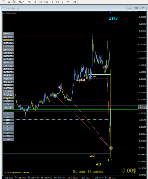Click the yellow 486 value label
148x179 pixels.
(93, 156)
